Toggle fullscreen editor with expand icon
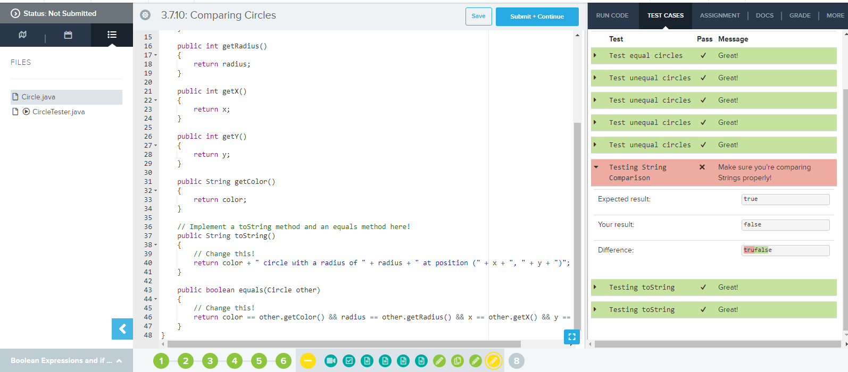This screenshot has width=848, height=372. pyautogui.click(x=572, y=336)
